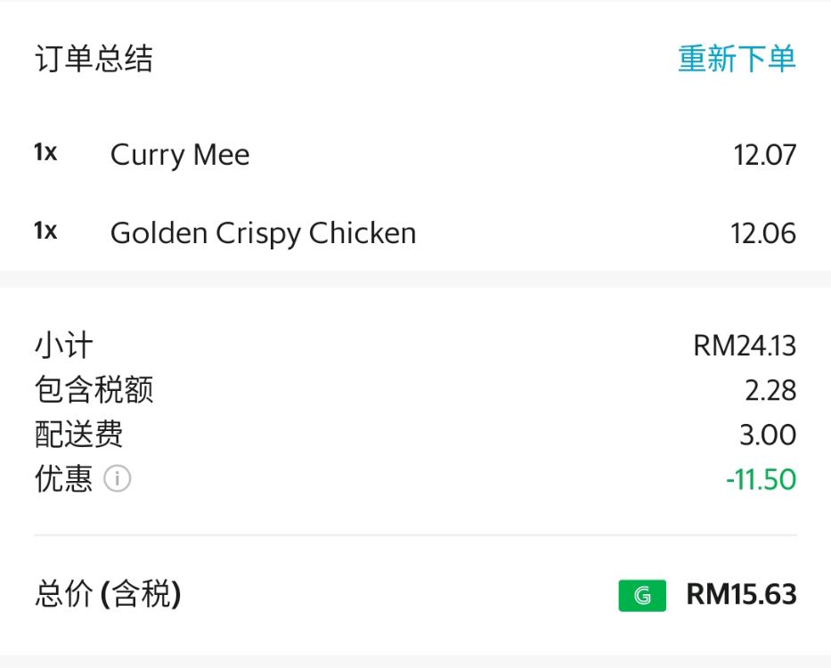The width and height of the screenshot is (831, 668).
Task: Select the Golden Crispy Chicken item name
Action: pyautogui.click(x=263, y=233)
